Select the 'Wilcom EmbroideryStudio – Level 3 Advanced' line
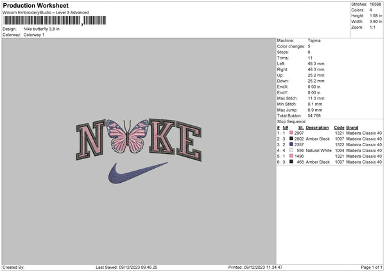Viewport: 385px width, 272px height. tap(46, 13)
